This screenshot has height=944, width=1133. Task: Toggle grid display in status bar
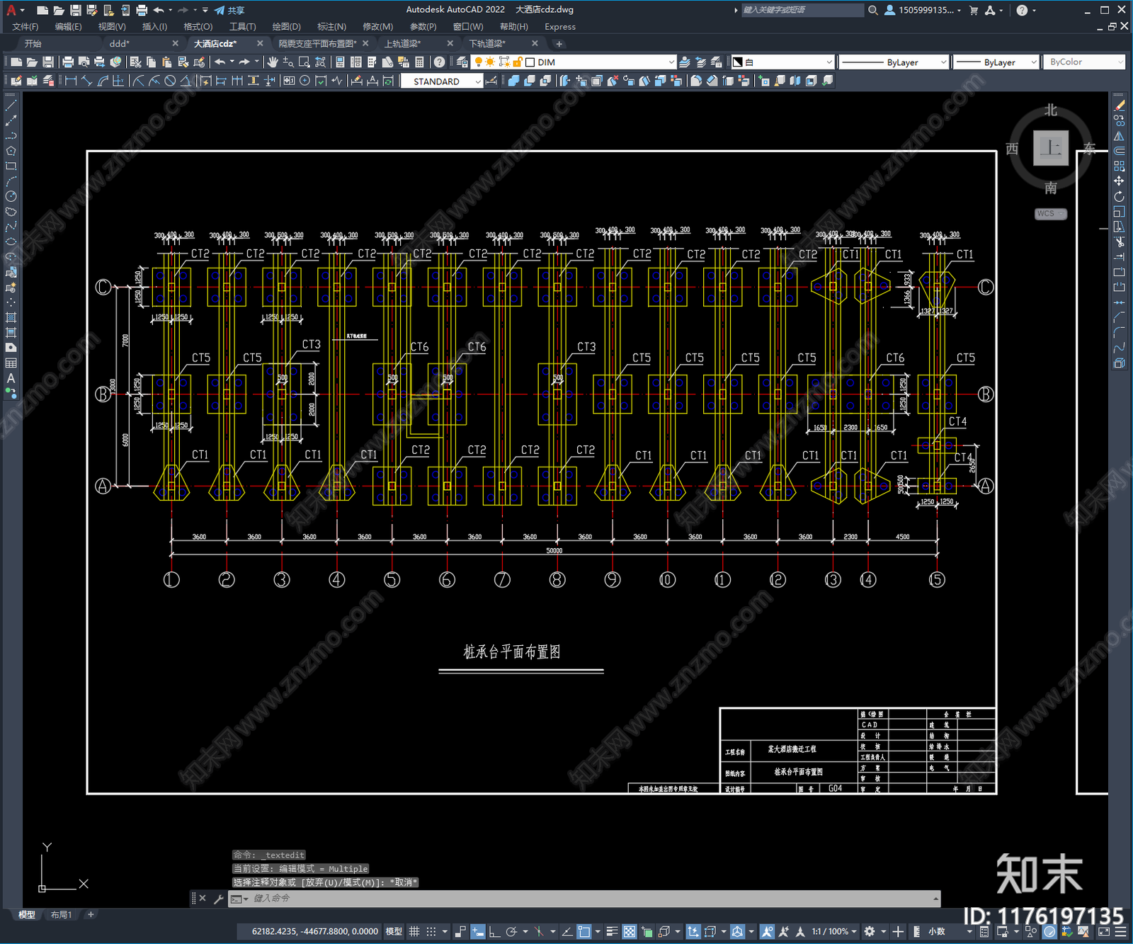(414, 931)
